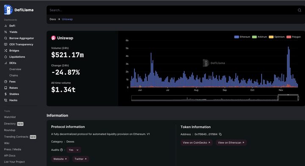
Task: Toggle the Ethereum legend series
Action: point(242,37)
